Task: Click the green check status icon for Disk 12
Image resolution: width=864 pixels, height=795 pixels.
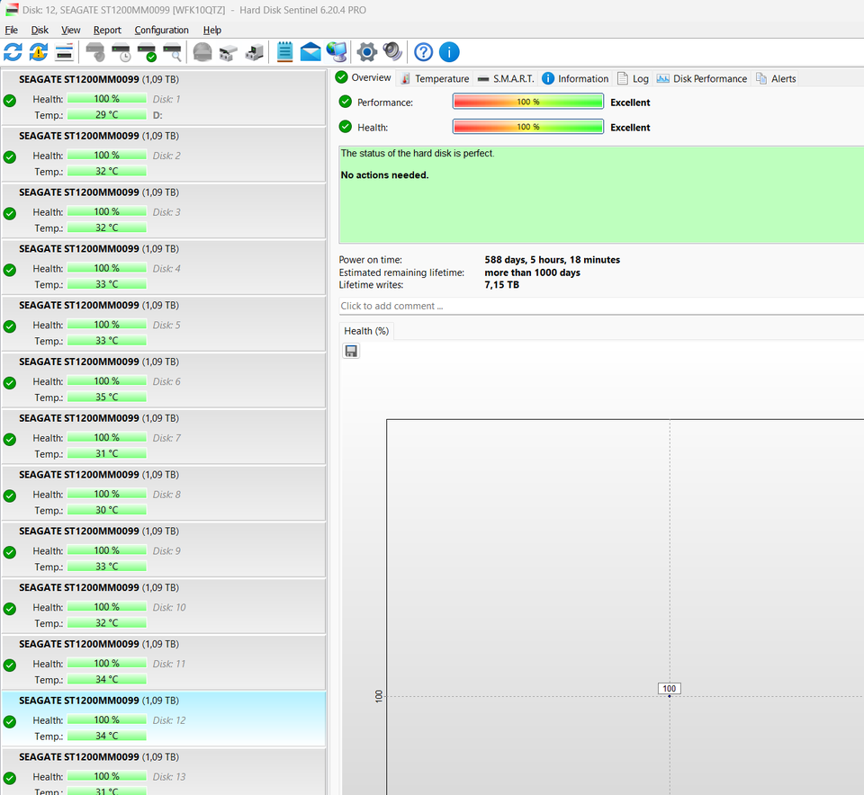Action: pos(10,721)
